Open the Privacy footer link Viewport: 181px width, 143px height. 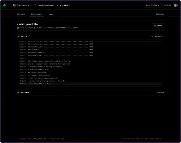coord(140,139)
